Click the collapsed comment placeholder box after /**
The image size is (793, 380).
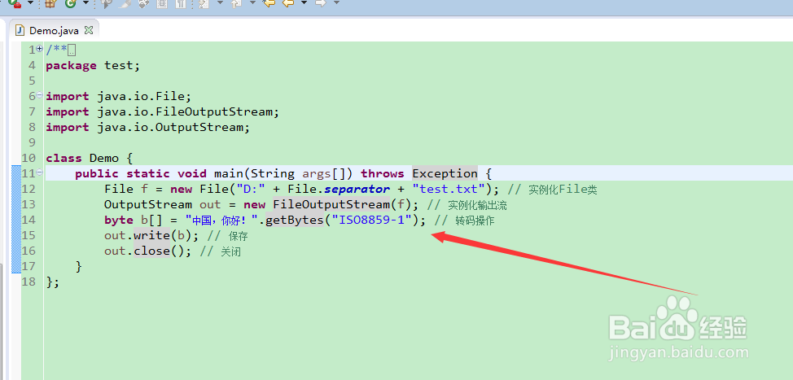point(72,50)
